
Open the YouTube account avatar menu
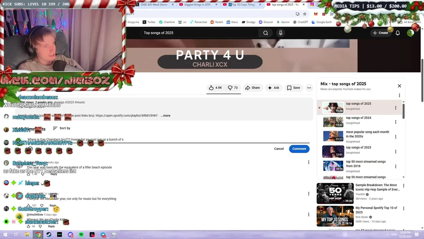point(410,33)
